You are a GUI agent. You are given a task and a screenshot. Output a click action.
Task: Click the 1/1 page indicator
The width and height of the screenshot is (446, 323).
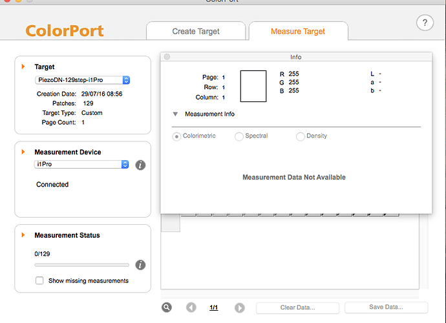coord(213,307)
